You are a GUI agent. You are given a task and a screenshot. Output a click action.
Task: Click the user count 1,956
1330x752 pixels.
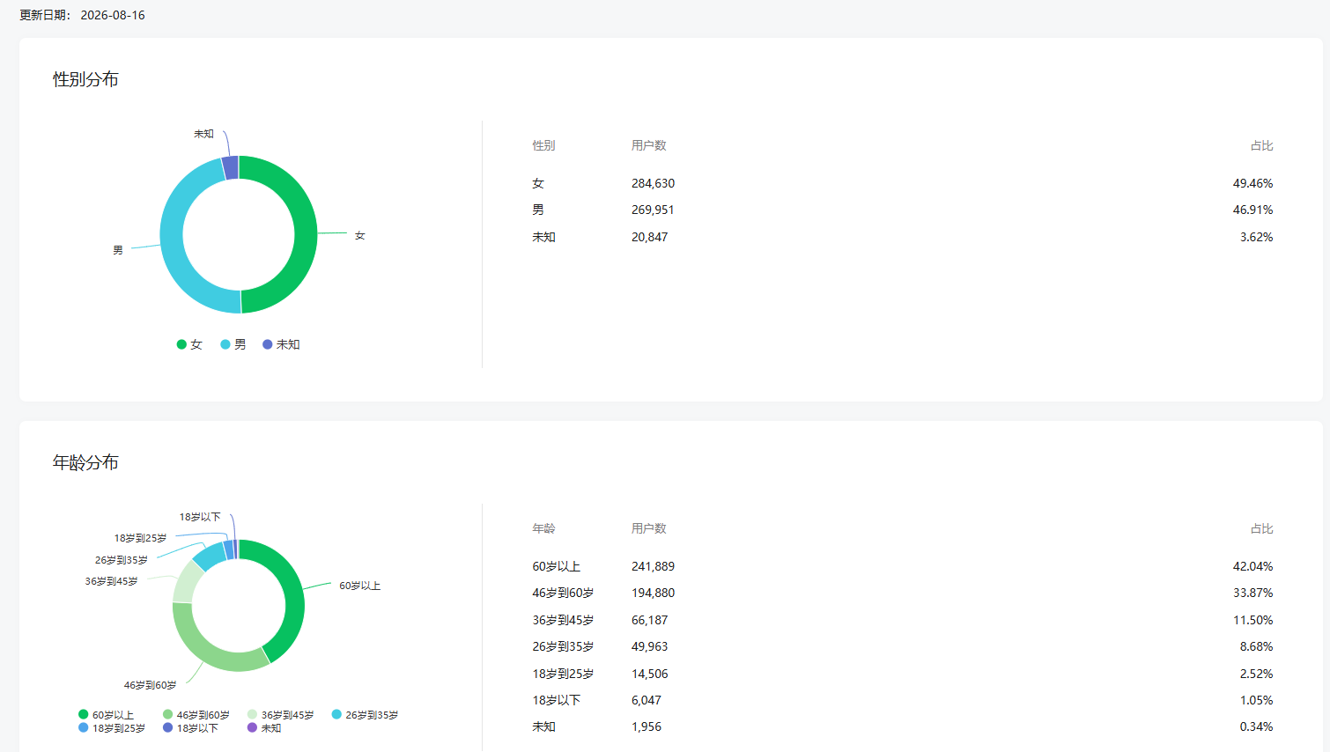[647, 726]
